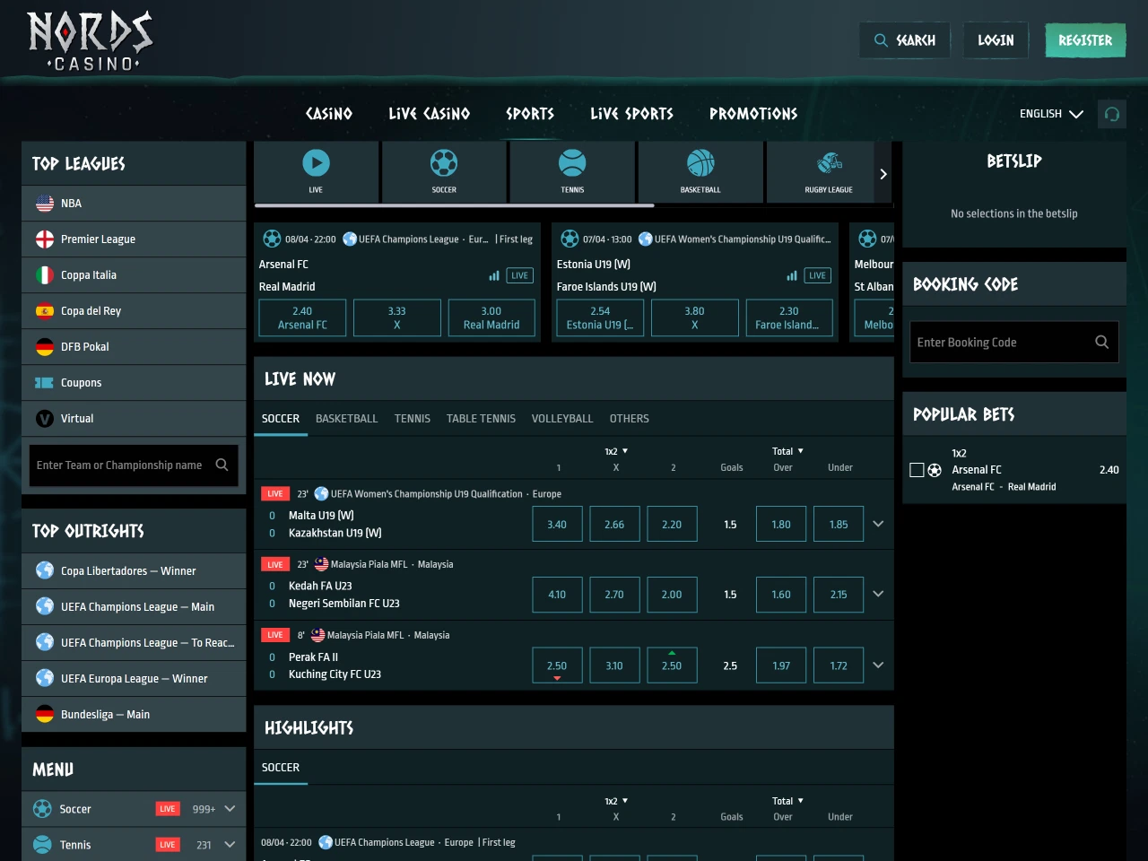Choose the Tennis ball icon in carousel
1148x861 pixels.
(x=572, y=163)
